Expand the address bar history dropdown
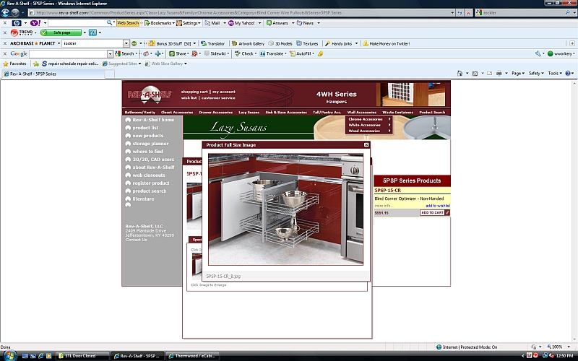 [452, 12]
